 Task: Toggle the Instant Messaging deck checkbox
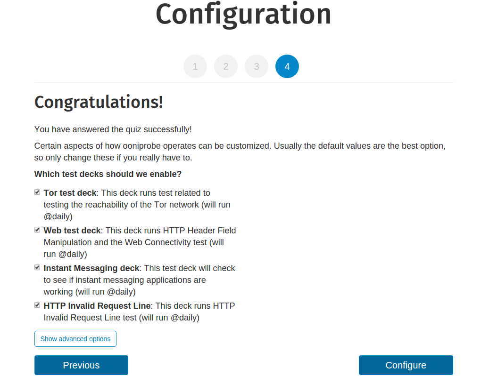pyautogui.click(x=37, y=267)
